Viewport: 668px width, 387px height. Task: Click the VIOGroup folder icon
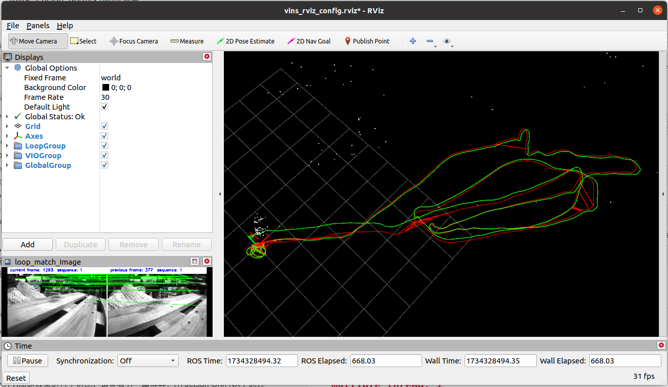[18, 155]
